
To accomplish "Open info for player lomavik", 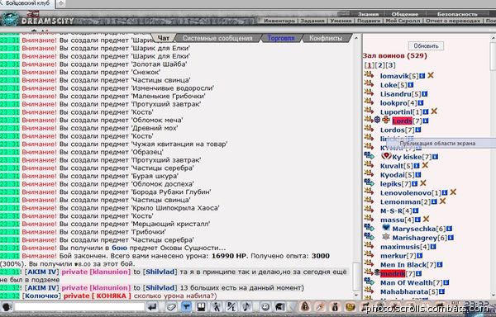I will 422,76.
